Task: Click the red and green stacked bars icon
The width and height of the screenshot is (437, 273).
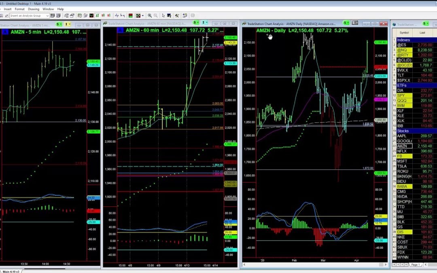Action: [130, 16]
